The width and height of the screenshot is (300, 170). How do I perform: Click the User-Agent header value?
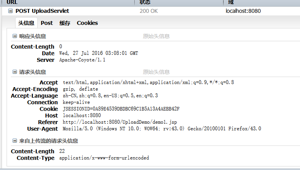[x=162, y=128]
